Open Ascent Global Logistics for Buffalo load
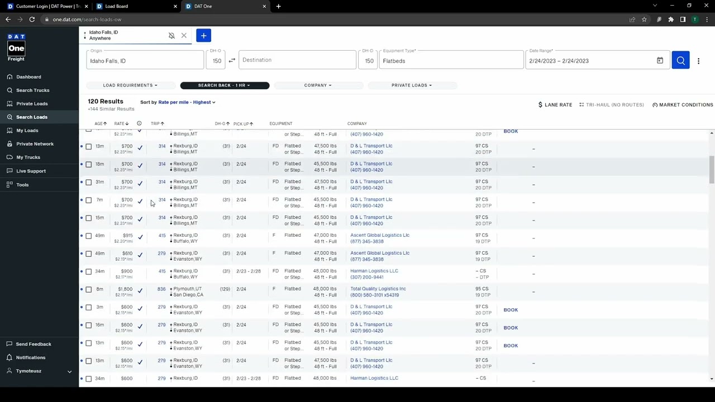 [x=380, y=235]
